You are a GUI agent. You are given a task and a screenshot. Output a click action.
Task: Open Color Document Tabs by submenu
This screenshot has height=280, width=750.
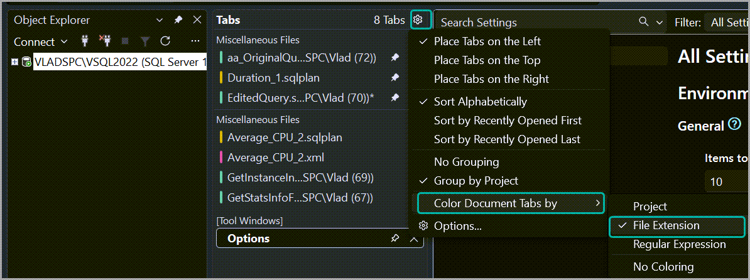(x=511, y=203)
